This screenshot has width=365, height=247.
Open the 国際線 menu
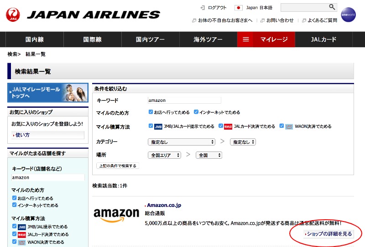(x=93, y=40)
